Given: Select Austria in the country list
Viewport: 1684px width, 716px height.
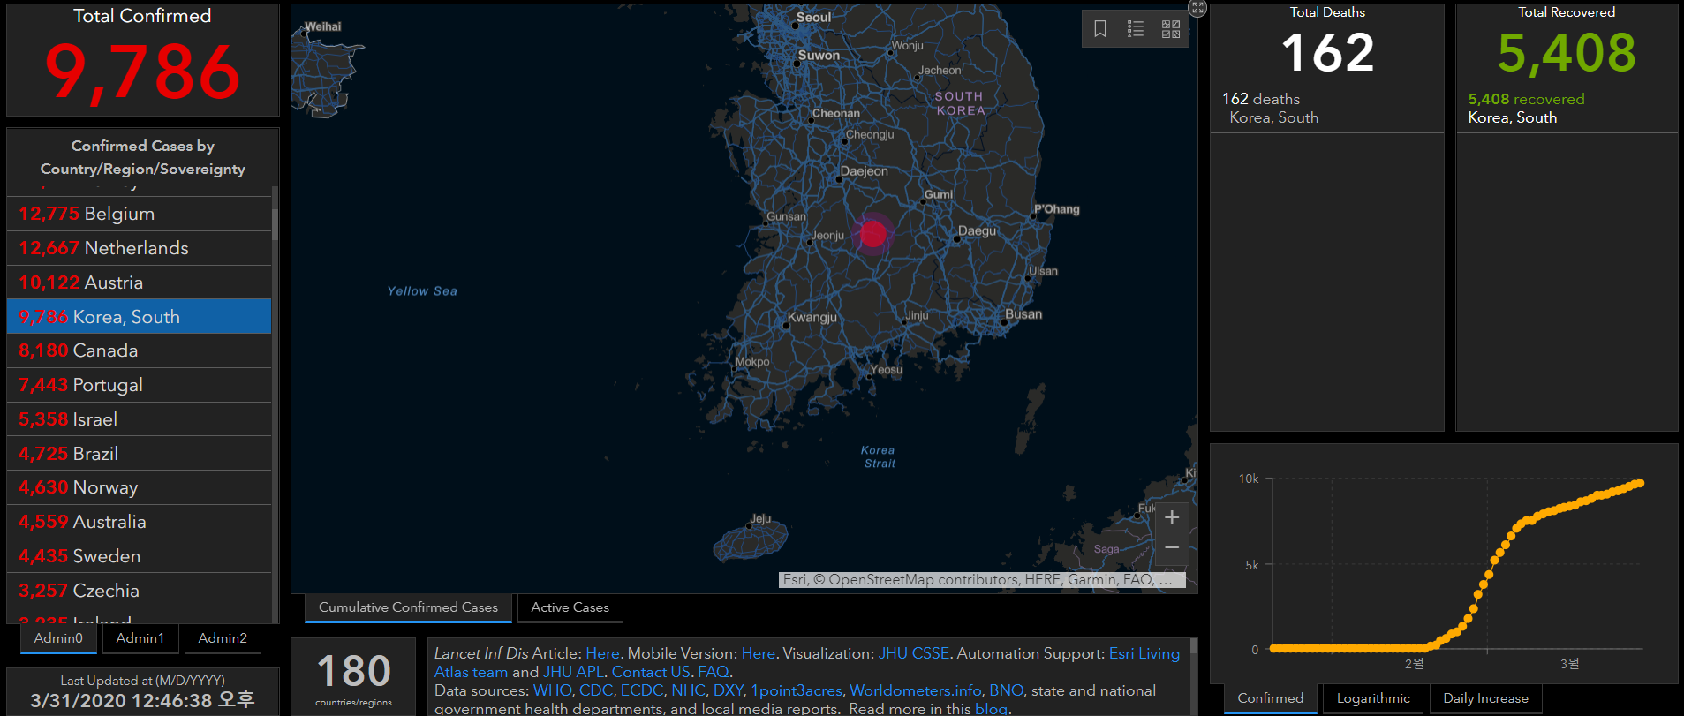Looking at the screenshot, I should (x=139, y=283).
